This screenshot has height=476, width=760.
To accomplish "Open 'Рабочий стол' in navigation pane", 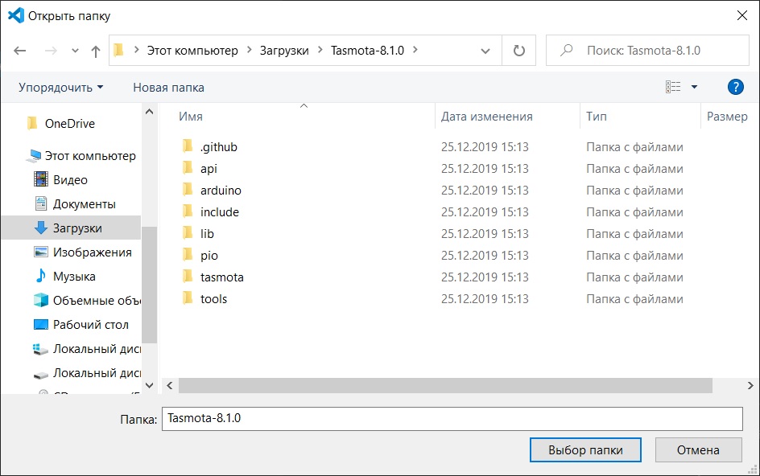I will pyautogui.click(x=91, y=325).
